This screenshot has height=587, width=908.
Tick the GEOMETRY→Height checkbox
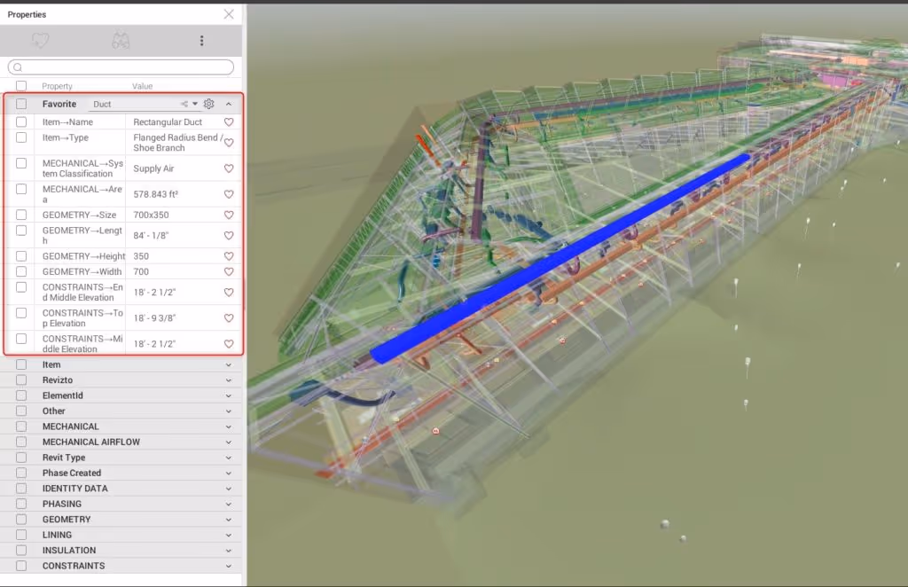point(21,256)
